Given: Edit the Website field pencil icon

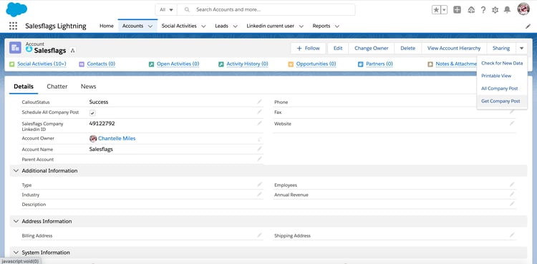Looking at the screenshot, I should (512, 123).
